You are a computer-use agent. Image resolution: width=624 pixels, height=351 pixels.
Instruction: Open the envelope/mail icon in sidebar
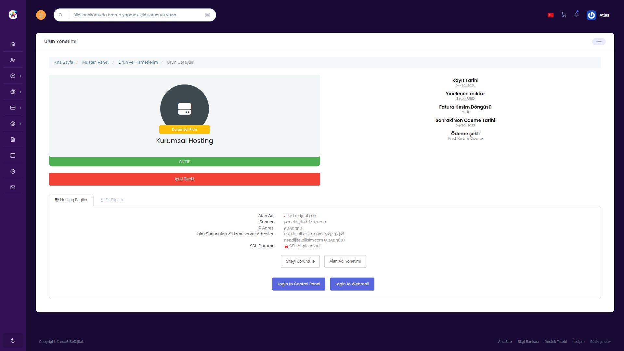(x=13, y=187)
